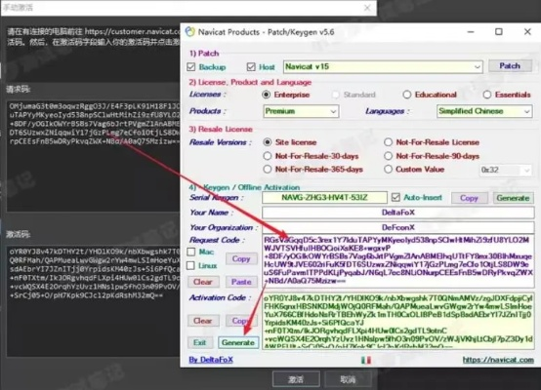Toggle the Auto-Insert checkbox
The height and width of the screenshot is (390, 541).
pyautogui.click(x=395, y=197)
